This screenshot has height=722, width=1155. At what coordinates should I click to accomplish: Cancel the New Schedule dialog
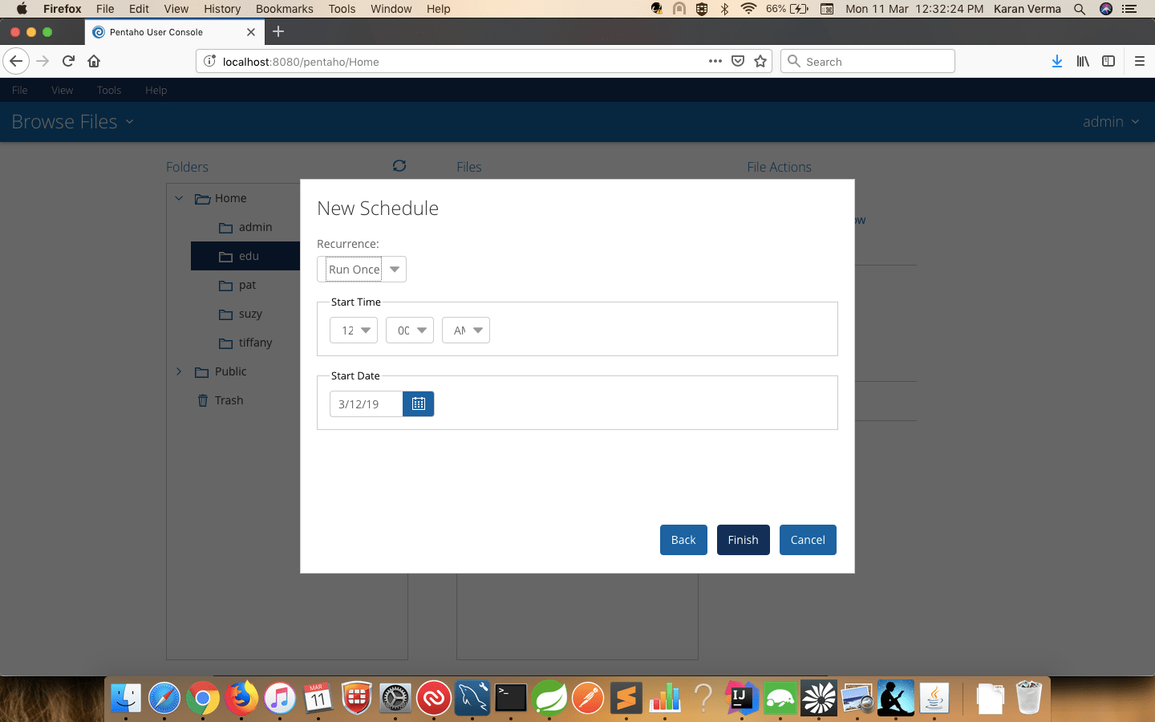(x=808, y=540)
